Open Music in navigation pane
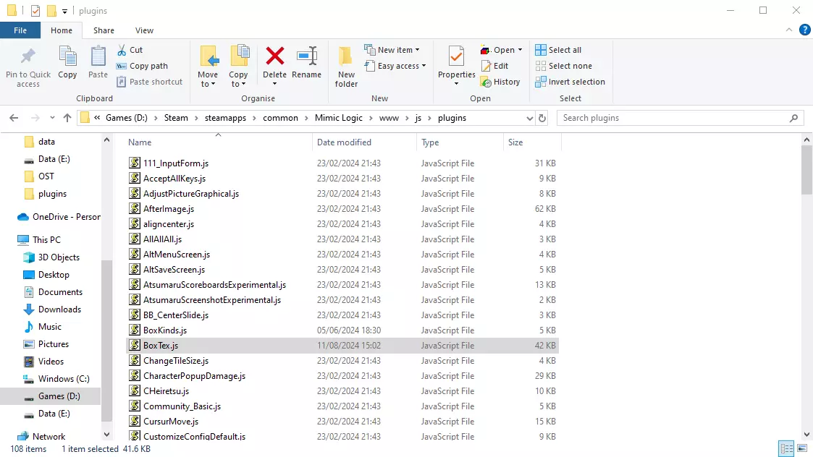The width and height of the screenshot is (813, 457). [x=43, y=327]
